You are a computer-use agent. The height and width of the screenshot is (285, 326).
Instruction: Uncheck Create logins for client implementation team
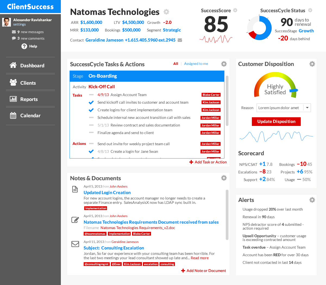[91, 110]
